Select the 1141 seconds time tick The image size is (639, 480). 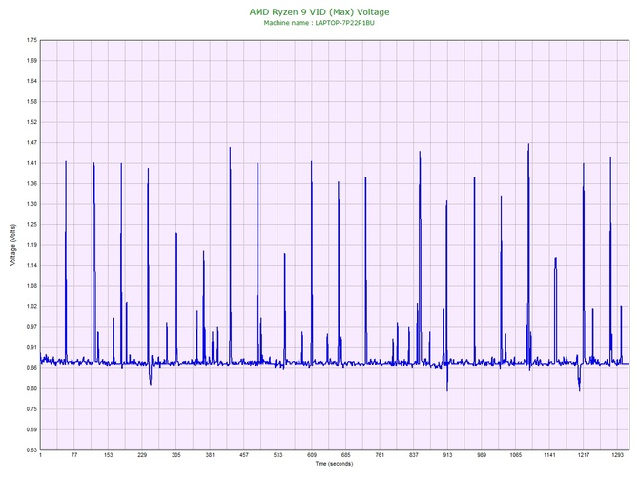point(549,455)
